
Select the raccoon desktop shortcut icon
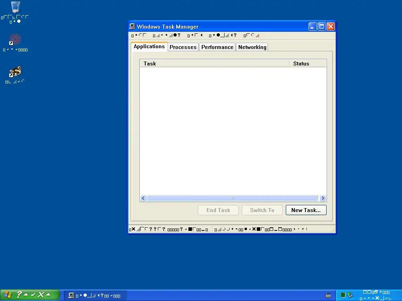coord(15,72)
